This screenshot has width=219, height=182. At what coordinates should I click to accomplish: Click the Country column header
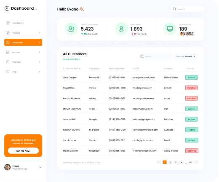point(168,68)
